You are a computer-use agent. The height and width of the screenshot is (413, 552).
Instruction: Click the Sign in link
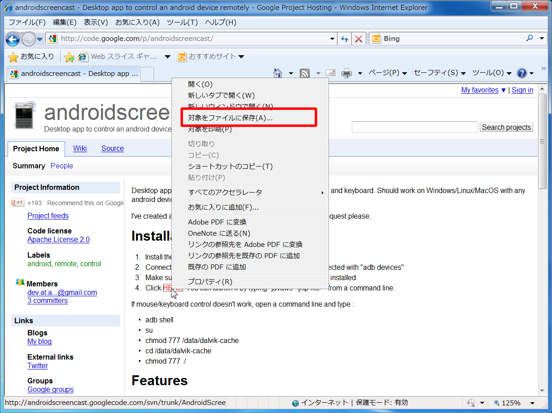click(x=522, y=90)
